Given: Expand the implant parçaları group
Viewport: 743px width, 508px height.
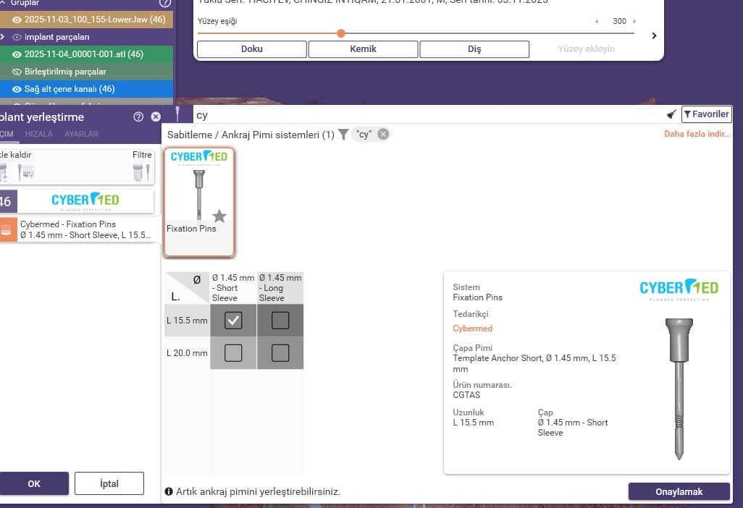Looking at the screenshot, I should click(3, 37).
